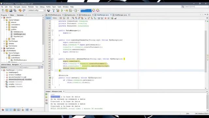This screenshot has width=209, height=118.
Task: Switch to the Services panel tab
Action: (20, 15)
